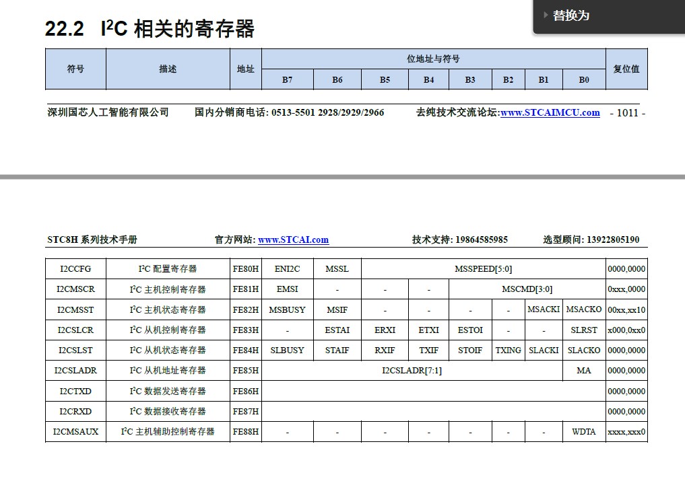Click the I²C 配置寄存器 description cell

tap(168, 268)
